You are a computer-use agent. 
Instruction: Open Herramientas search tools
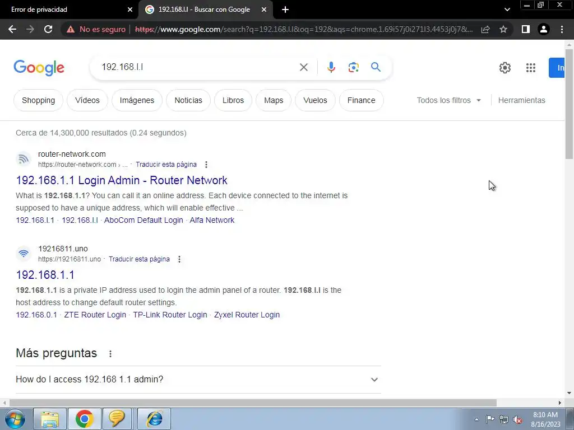pyautogui.click(x=522, y=100)
